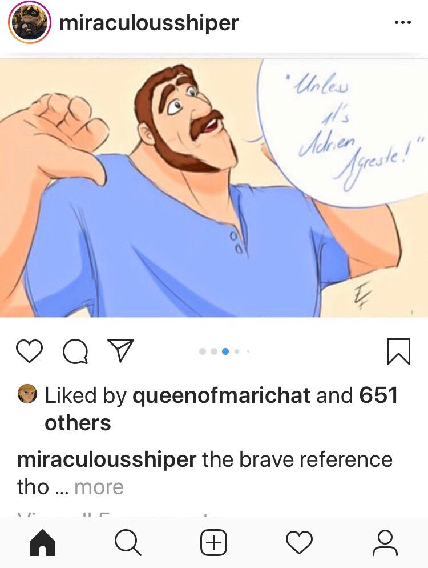Select first carousel dot indicator

tap(203, 351)
